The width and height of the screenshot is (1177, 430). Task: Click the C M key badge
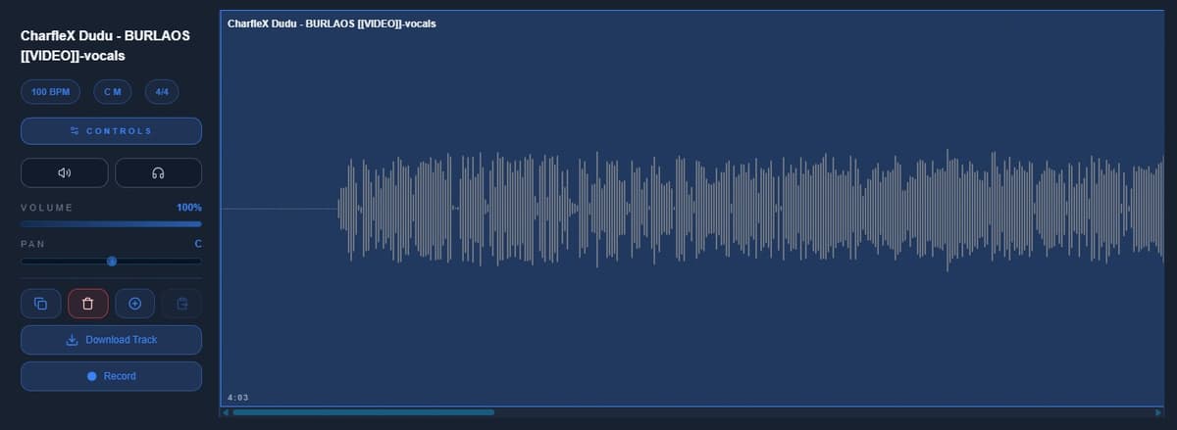(x=113, y=92)
